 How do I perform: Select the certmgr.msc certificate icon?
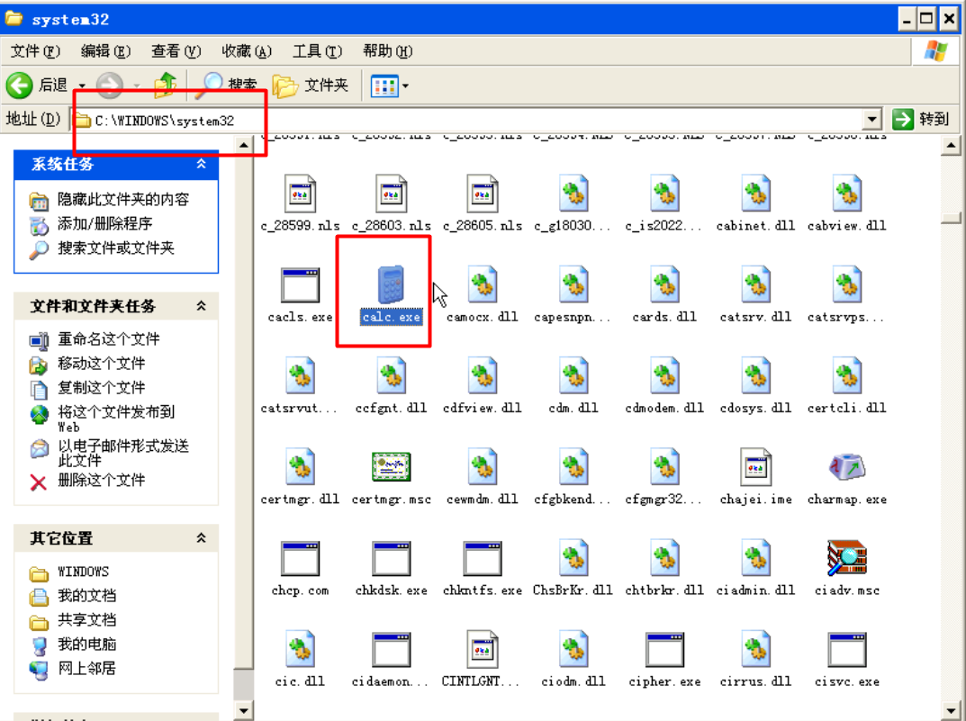392,466
